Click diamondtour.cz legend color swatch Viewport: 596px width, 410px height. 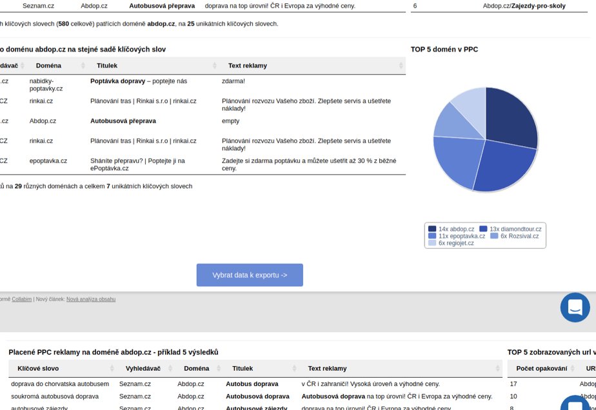(483, 229)
